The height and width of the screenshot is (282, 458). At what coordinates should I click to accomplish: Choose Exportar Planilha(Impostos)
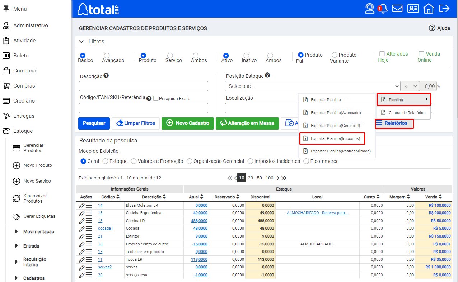tap(332, 138)
